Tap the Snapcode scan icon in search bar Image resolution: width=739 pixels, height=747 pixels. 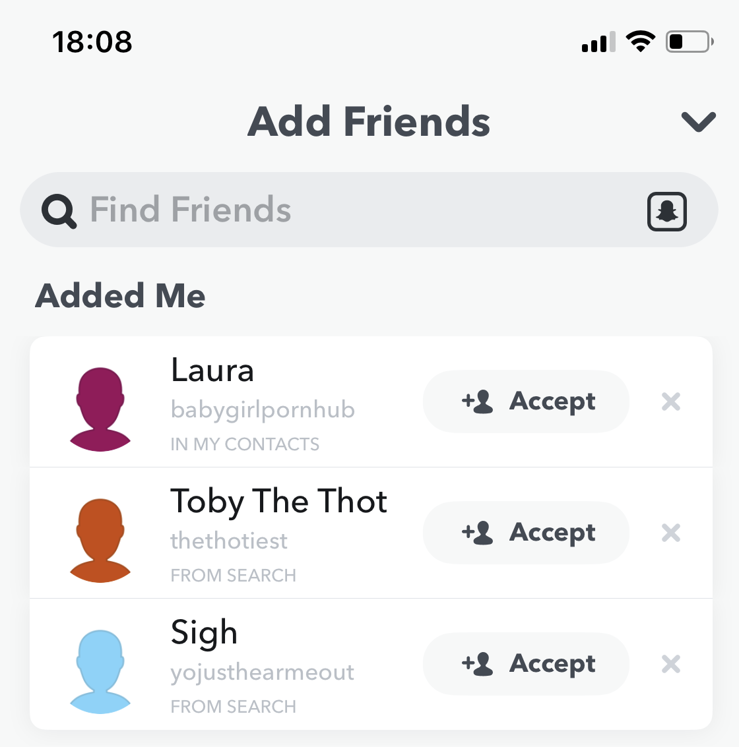(667, 211)
